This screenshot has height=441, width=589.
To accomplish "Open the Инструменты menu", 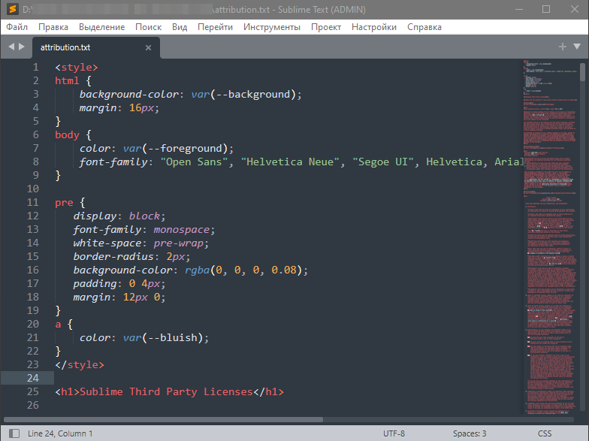I will coord(272,27).
